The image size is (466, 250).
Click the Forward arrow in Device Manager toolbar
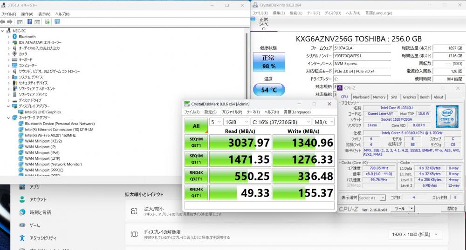coord(10,22)
